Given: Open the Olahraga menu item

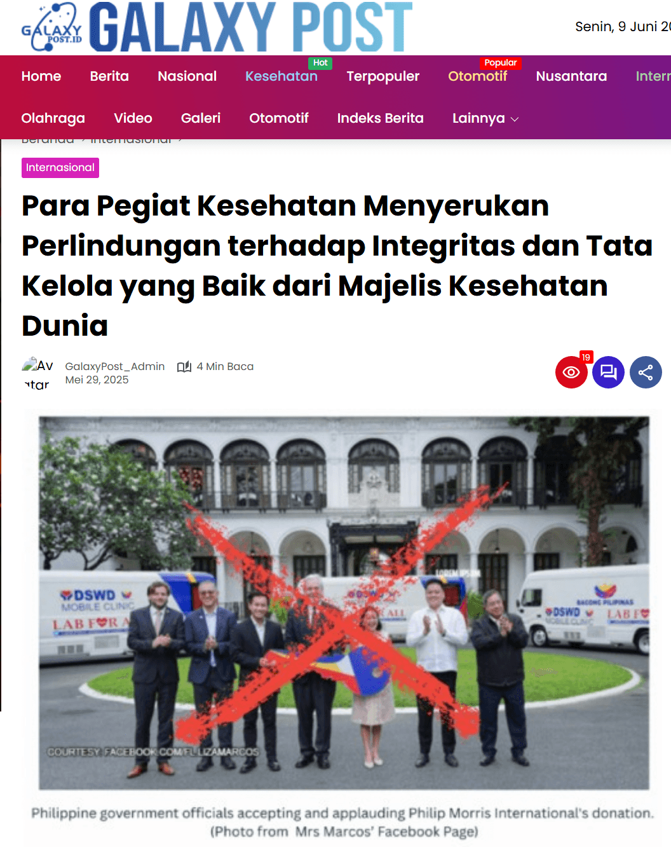Looking at the screenshot, I should (53, 118).
